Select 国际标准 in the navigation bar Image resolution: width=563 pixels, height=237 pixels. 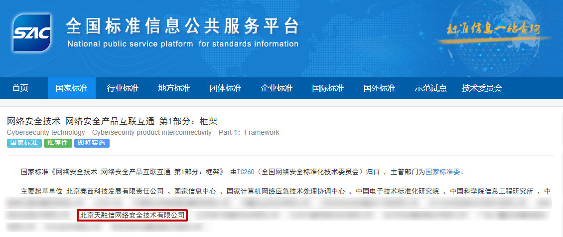coord(328,88)
